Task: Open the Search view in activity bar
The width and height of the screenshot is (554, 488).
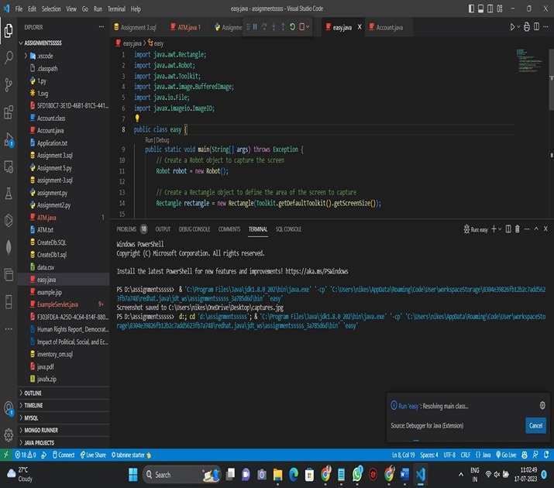Action: click(9, 57)
